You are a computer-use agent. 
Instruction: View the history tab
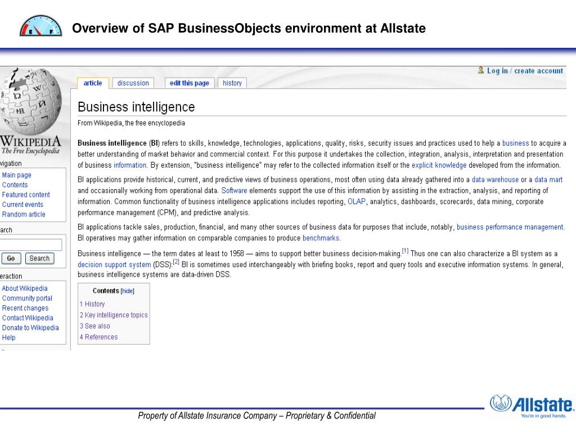pos(232,83)
